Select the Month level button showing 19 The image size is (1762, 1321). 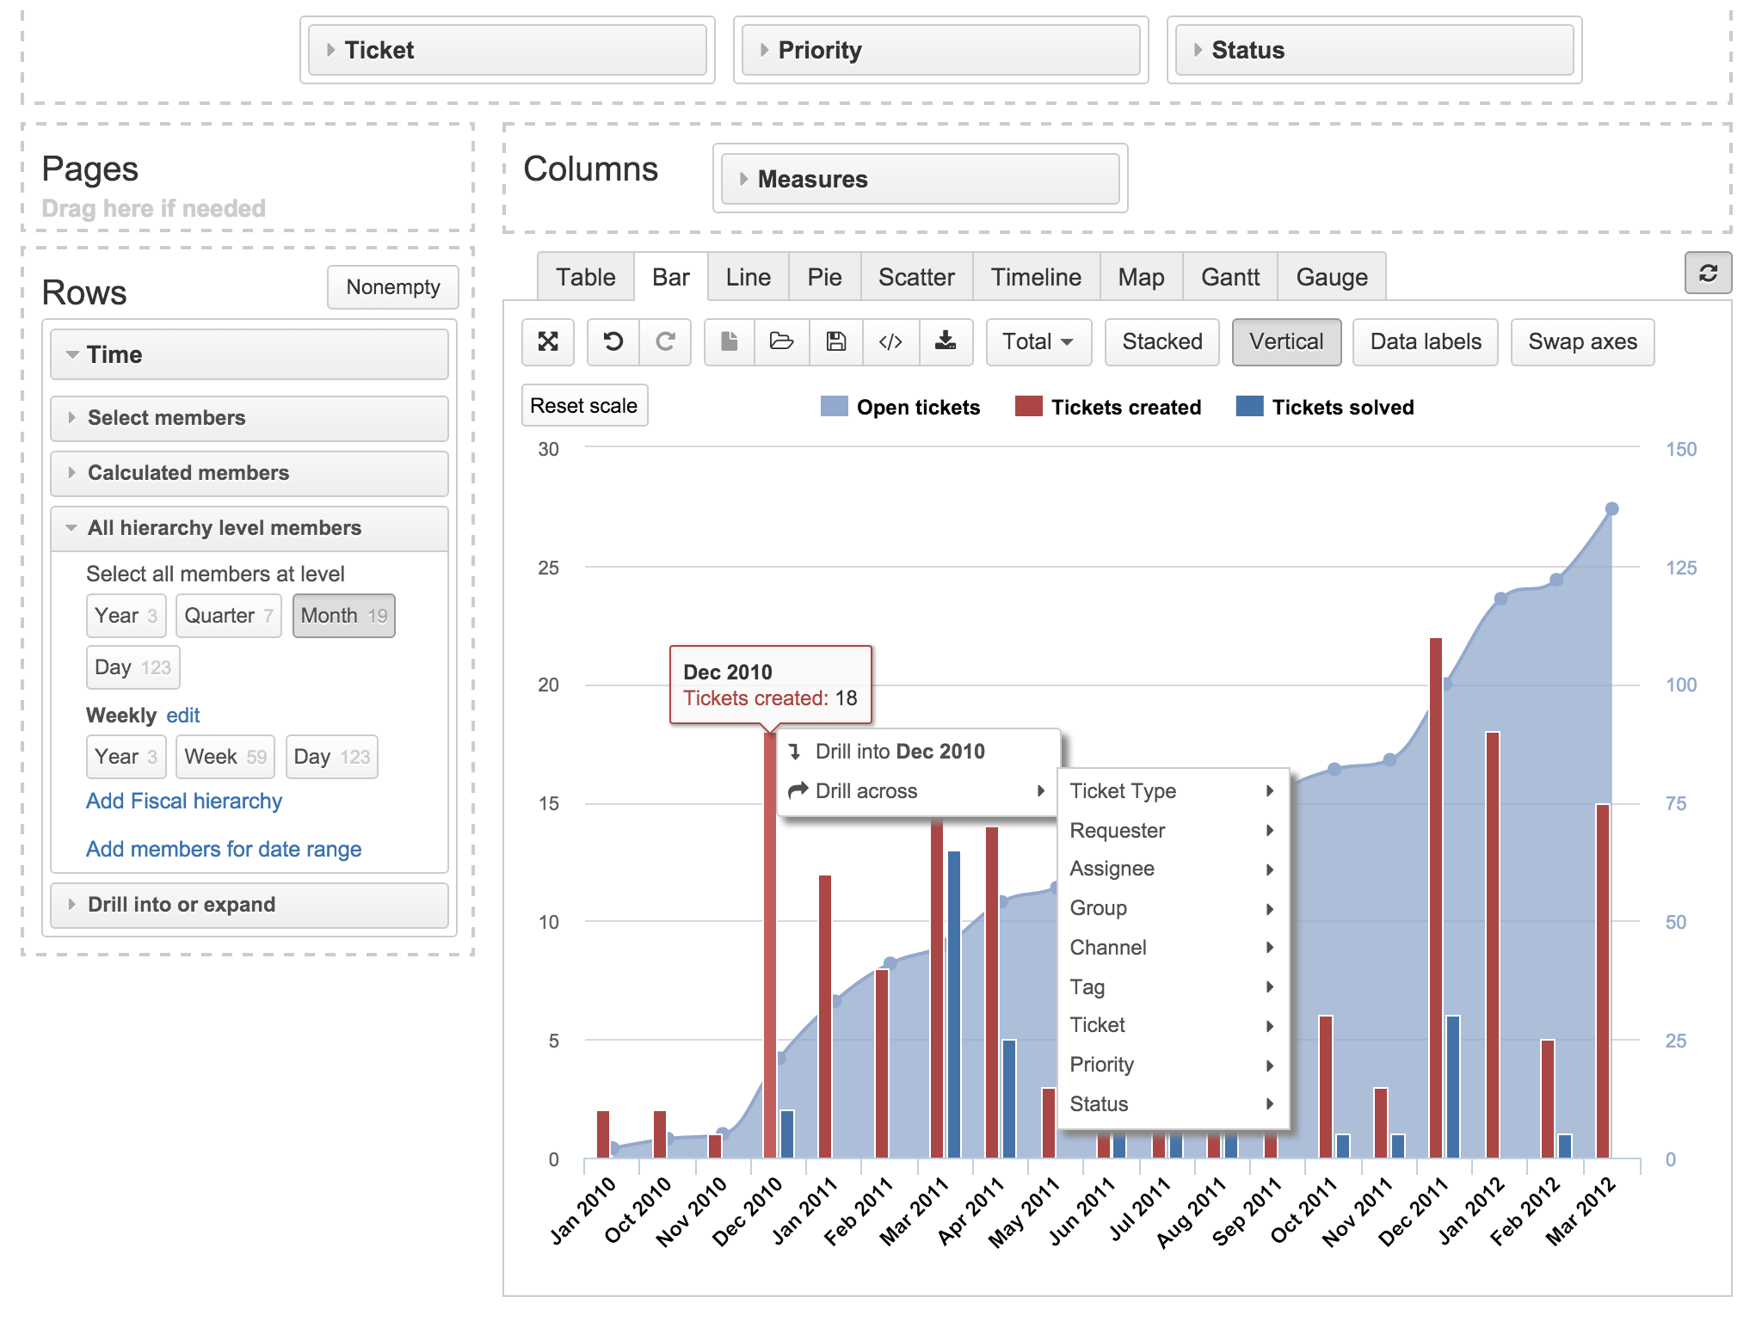tap(342, 615)
